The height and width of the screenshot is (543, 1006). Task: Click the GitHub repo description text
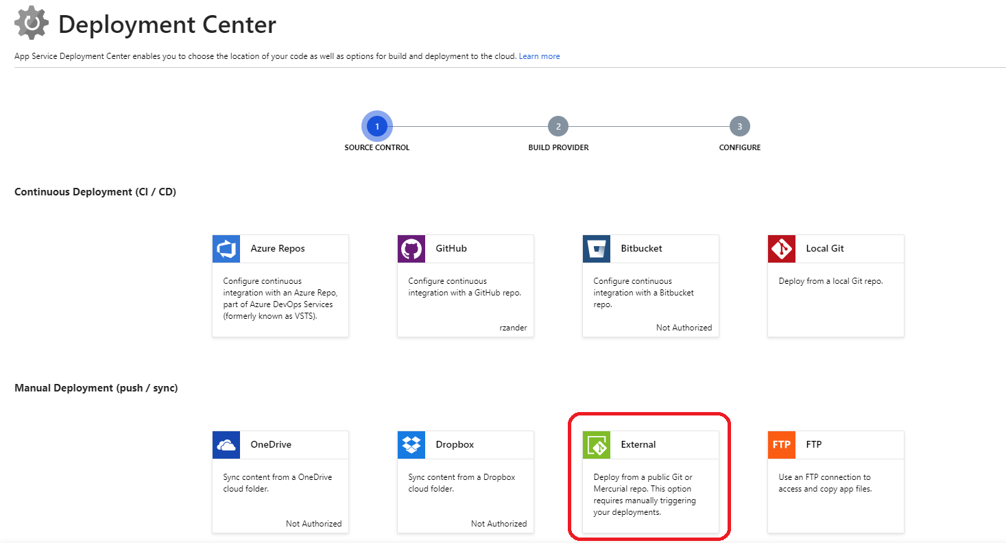point(465,287)
